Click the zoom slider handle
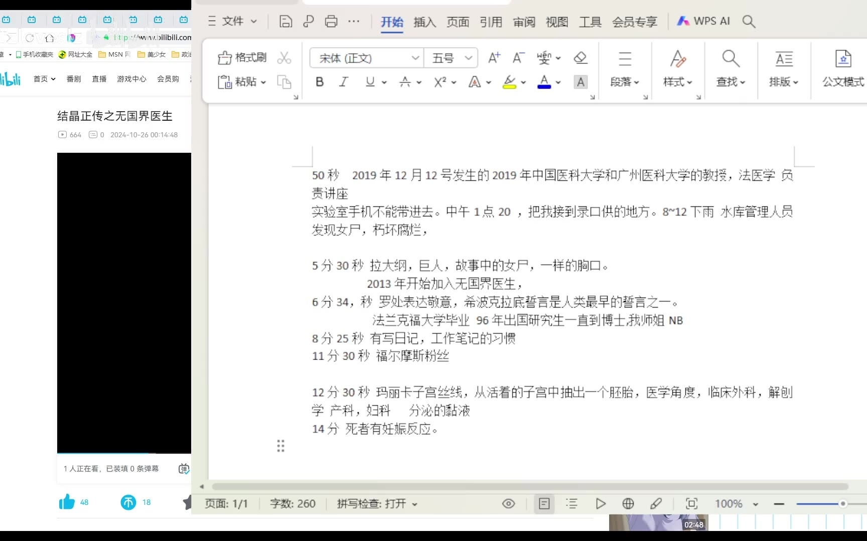 pyautogui.click(x=843, y=504)
